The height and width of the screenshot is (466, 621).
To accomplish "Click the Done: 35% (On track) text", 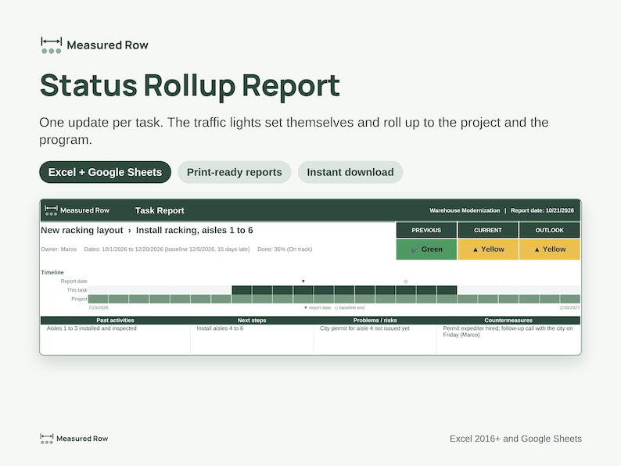I will (285, 249).
